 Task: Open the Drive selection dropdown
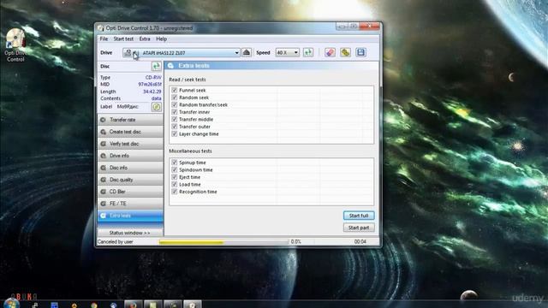181,53
